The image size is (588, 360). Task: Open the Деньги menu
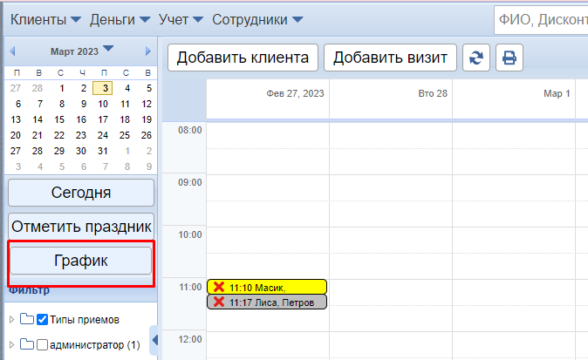[120, 19]
